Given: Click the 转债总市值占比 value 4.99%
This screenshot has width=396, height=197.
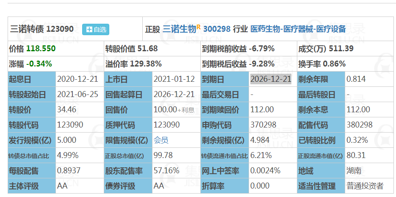Looking at the screenshot, I should 68,155.
